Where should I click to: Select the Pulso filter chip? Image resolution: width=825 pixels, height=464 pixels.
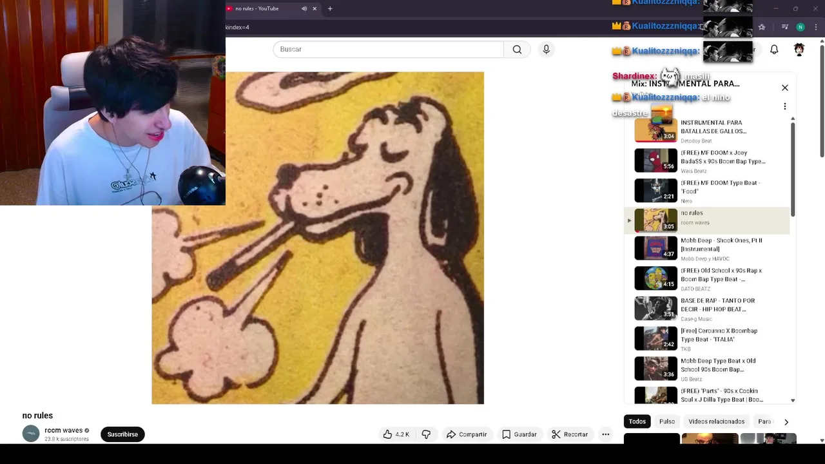(x=667, y=421)
